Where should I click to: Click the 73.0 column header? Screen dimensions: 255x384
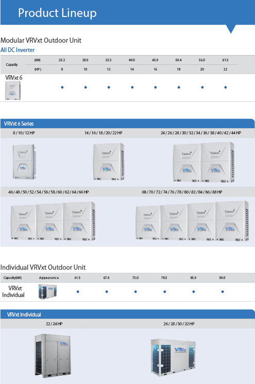tap(135, 278)
